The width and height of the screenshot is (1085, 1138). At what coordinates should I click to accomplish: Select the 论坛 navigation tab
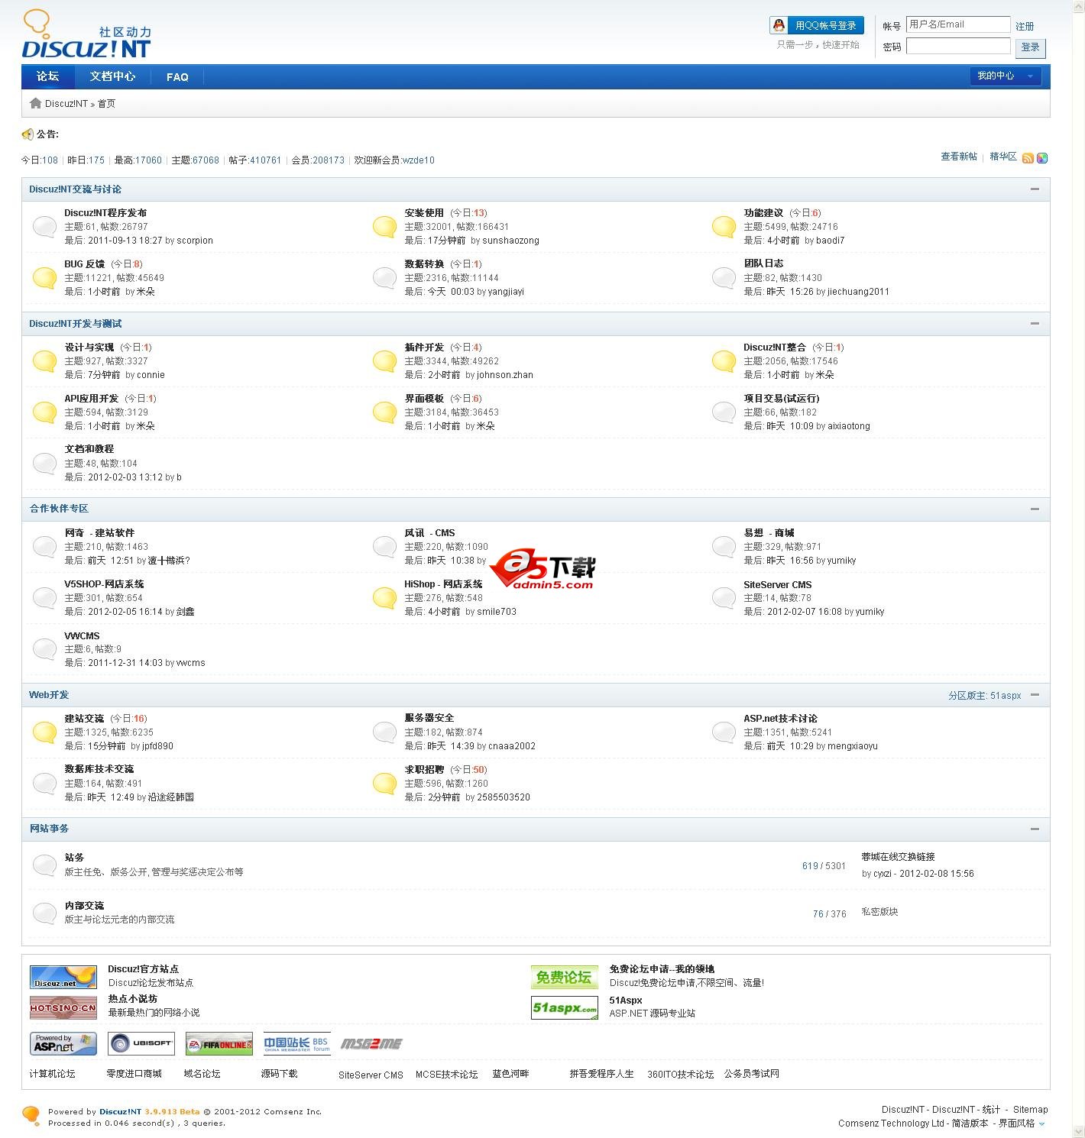click(47, 76)
